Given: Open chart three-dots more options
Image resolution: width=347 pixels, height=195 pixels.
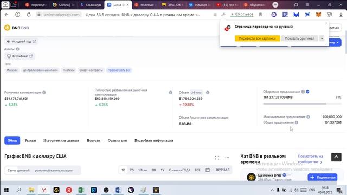Looking at the screenshot, I should (227, 158).
